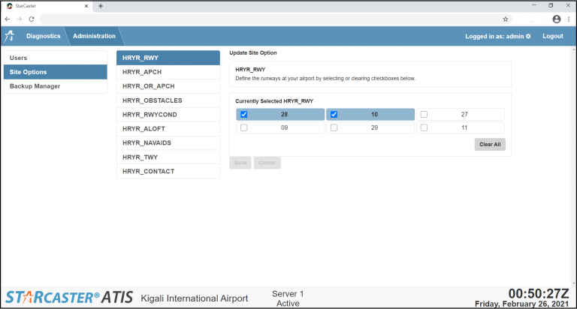577x309 pixels.
Task: Click the browser back arrow
Action: [x=8, y=19]
